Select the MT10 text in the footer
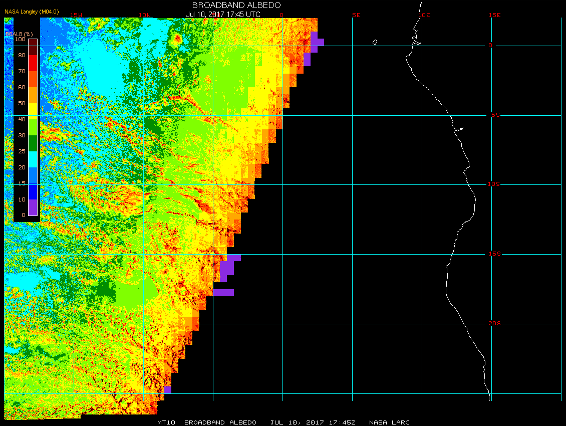 [166, 422]
